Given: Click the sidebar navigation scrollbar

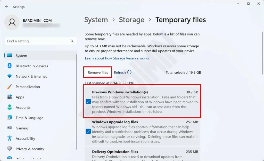Looking at the screenshot, I should click(x=77, y=102).
